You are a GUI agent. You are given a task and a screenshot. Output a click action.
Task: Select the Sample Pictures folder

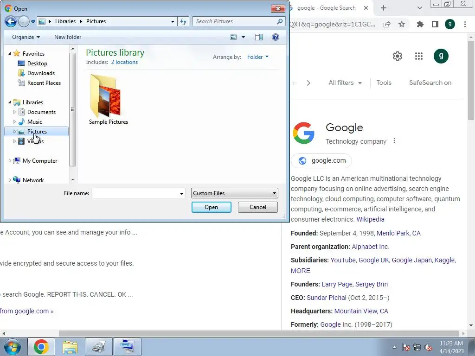pos(108,100)
